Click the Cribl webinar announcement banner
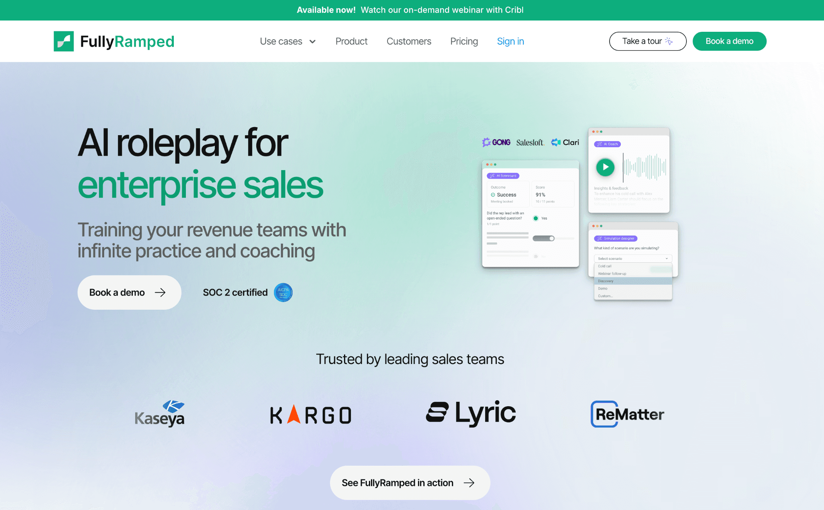The width and height of the screenshot is (824, 510). tap(410, 10)
